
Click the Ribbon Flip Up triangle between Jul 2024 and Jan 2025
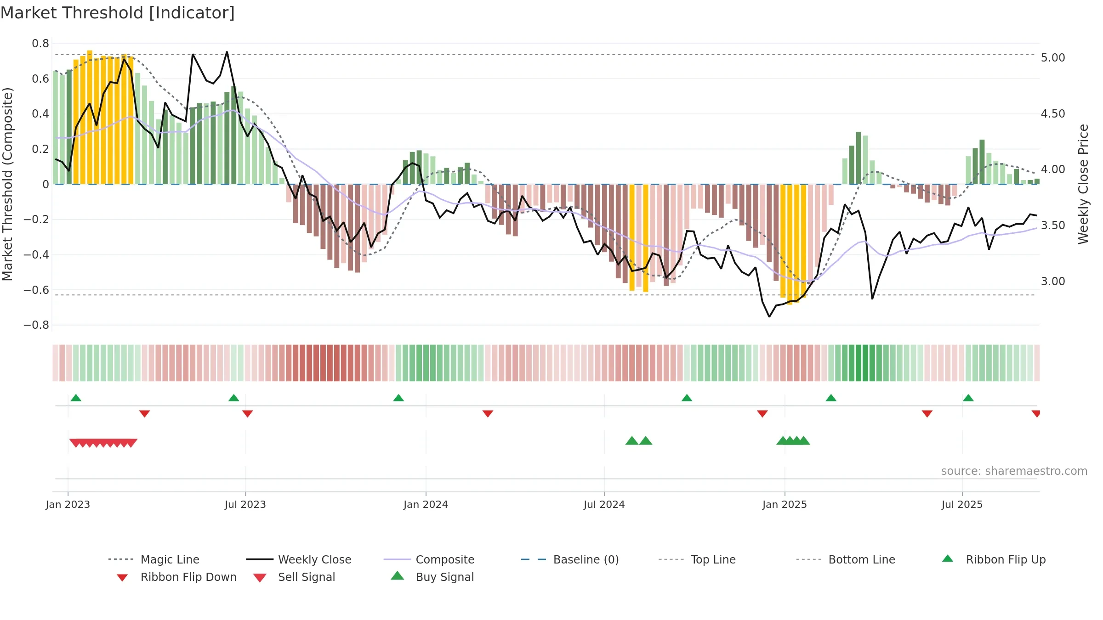(x=687, y=398)
